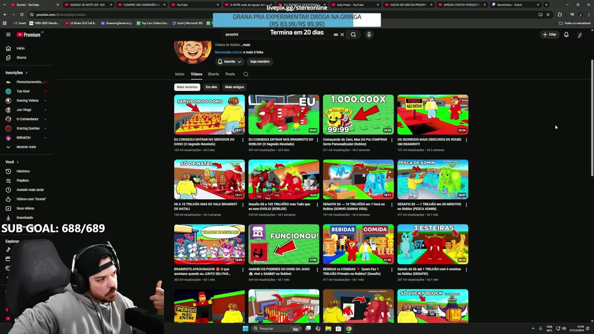Switch to the channel Vídeos tab
Viewport: 594px width, 334px height.
196,74
